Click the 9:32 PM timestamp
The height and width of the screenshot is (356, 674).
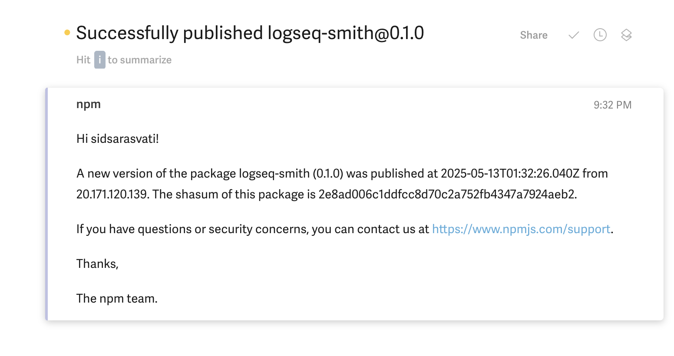(x=612, y=105)
